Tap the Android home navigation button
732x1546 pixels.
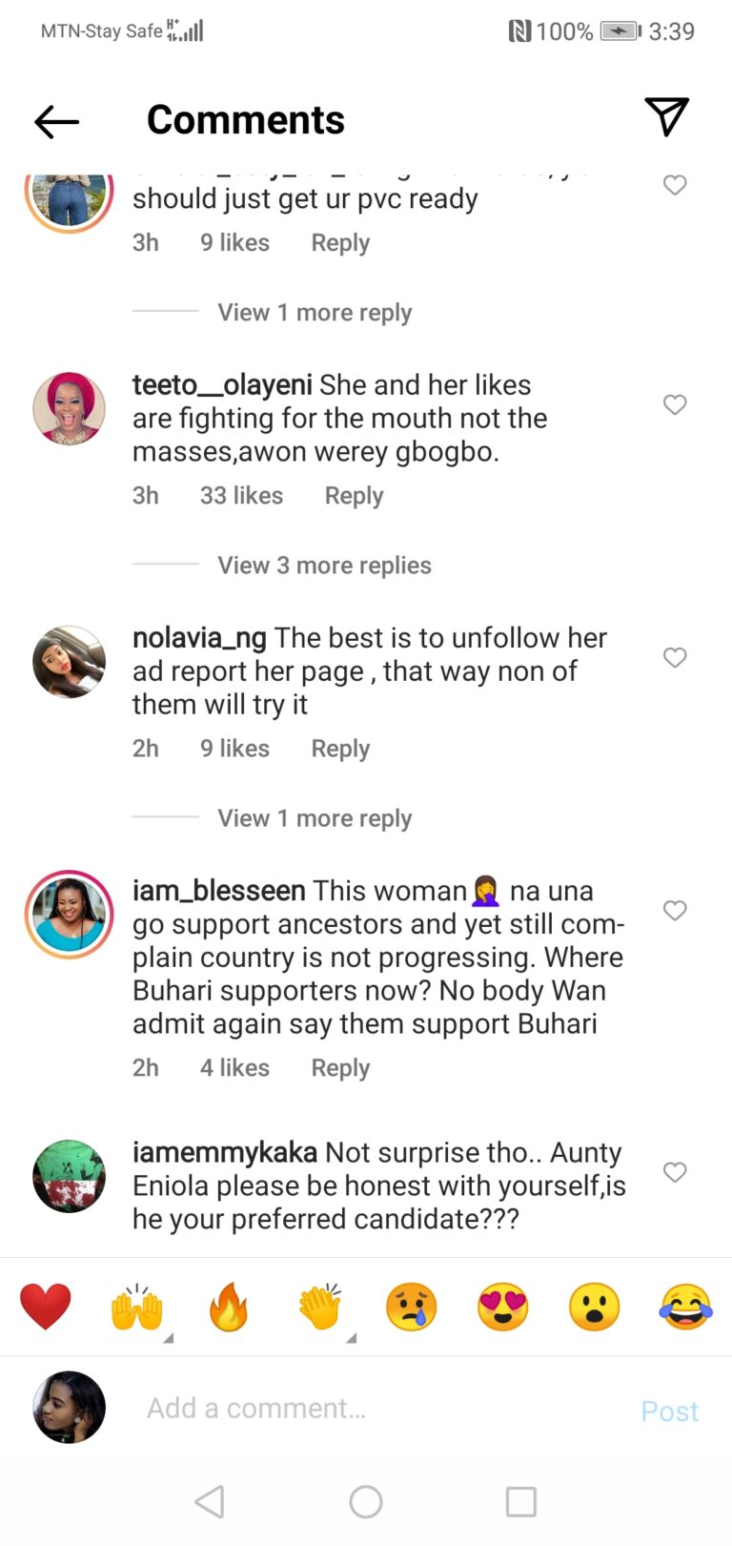coord(366,1502)
